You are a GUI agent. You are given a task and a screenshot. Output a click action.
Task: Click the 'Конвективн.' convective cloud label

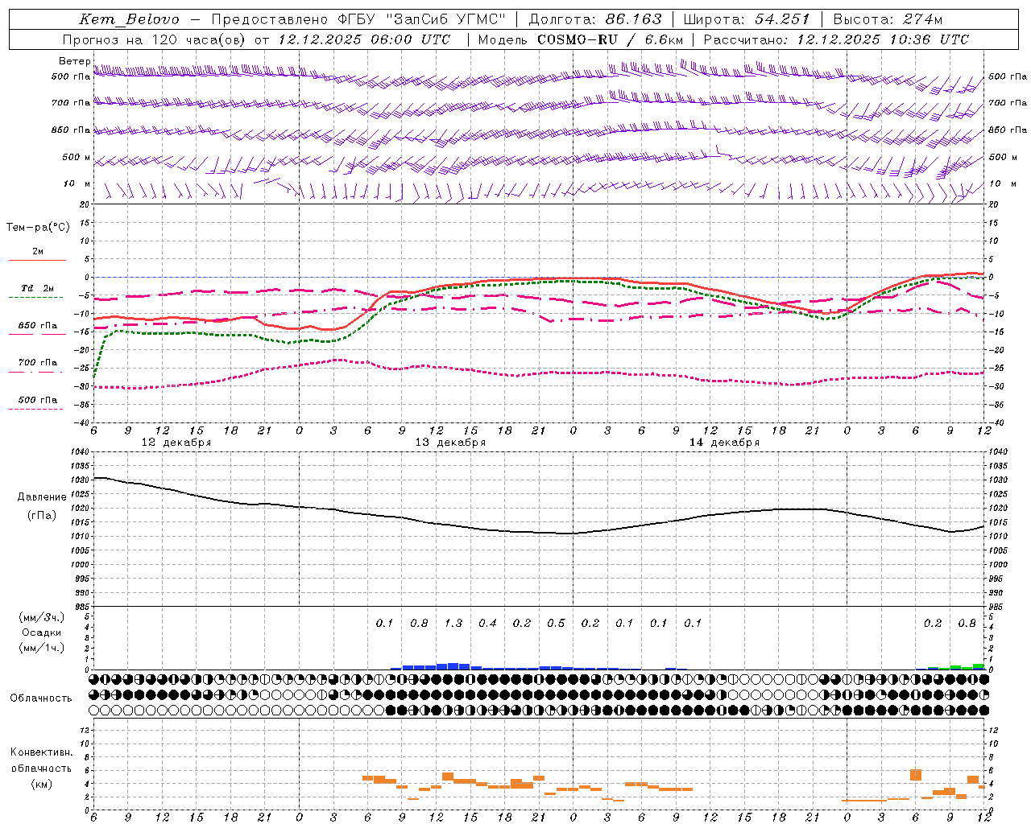41,752
